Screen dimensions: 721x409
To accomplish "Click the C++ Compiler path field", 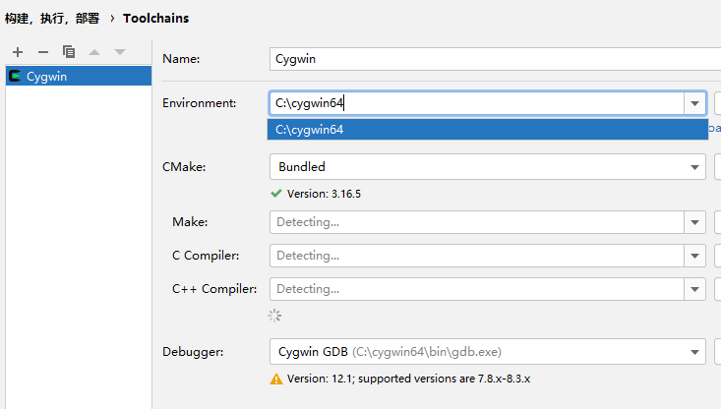I will pyautogui.click(x=477, y=289).
